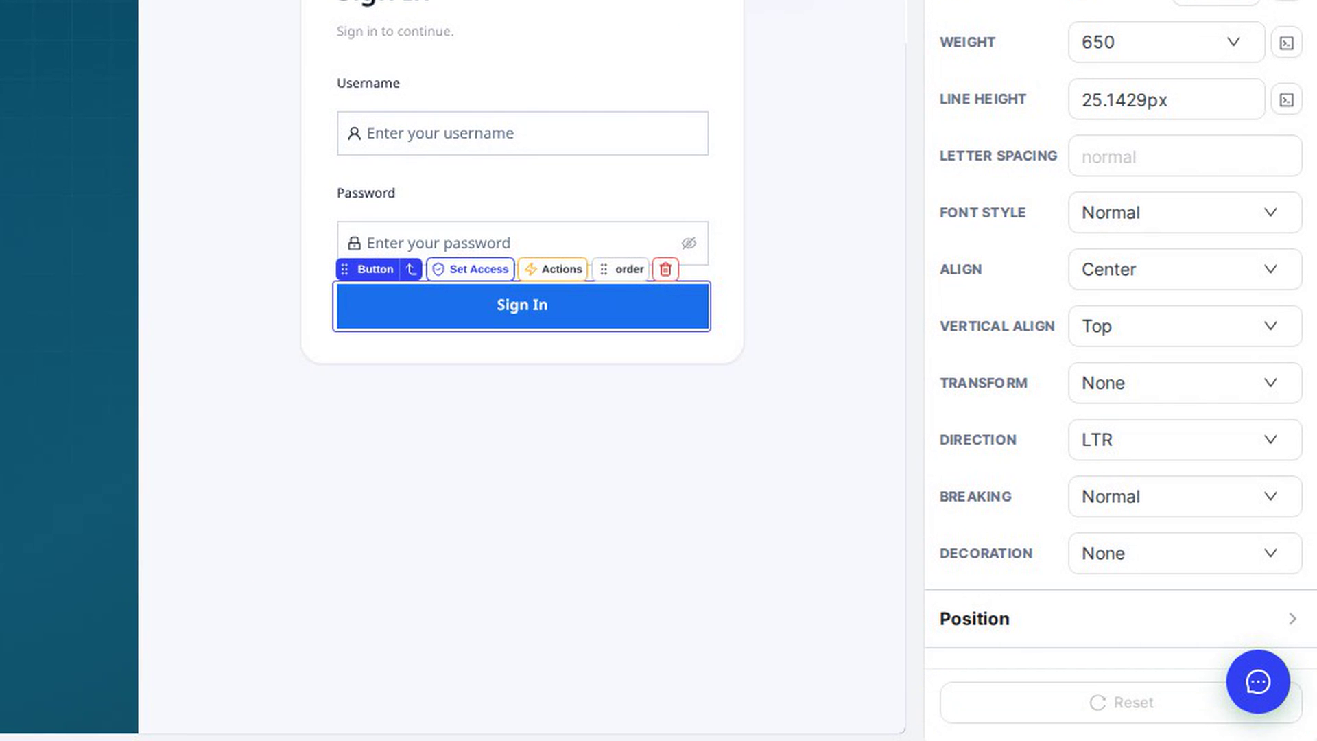Open the Align dropdown set to Center
1317x741 pixels.
[x=1185, y=269]
